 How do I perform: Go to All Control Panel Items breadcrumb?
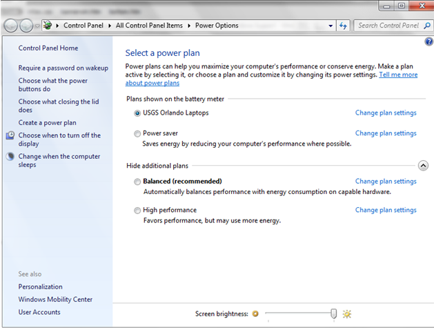[x=149, y=26]
